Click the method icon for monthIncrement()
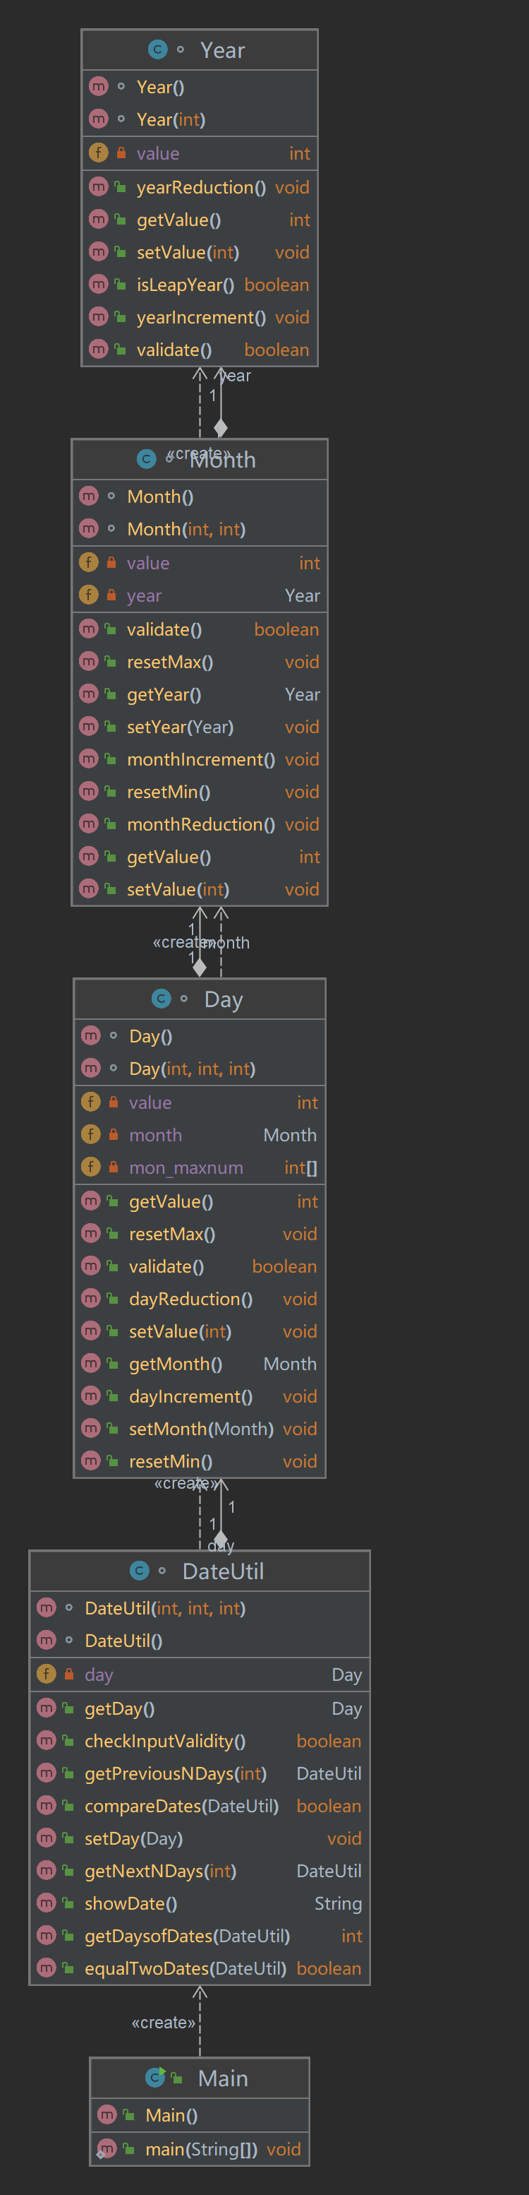This screenshot has width=529, height=2195. (88, 759)
